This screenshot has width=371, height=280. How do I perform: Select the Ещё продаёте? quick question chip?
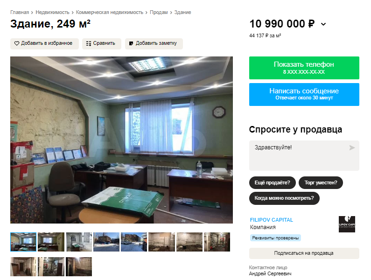click(273, 183)
